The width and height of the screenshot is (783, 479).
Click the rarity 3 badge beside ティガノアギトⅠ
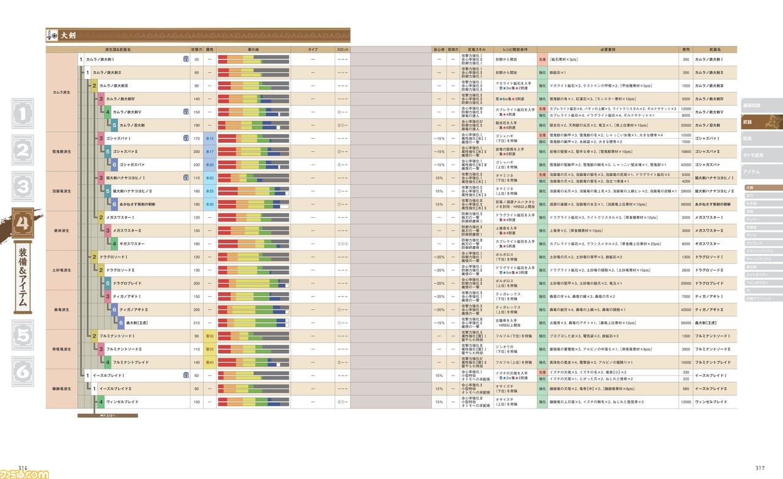[108, 296]
